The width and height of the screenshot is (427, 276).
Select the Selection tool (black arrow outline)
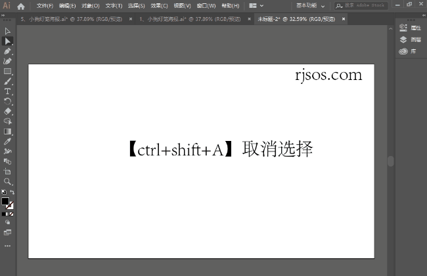tap(7, 31)
